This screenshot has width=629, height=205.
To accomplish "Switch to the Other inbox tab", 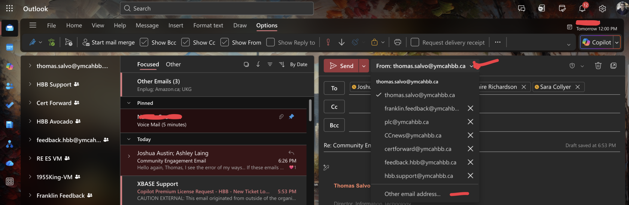I will pos(173,64).
